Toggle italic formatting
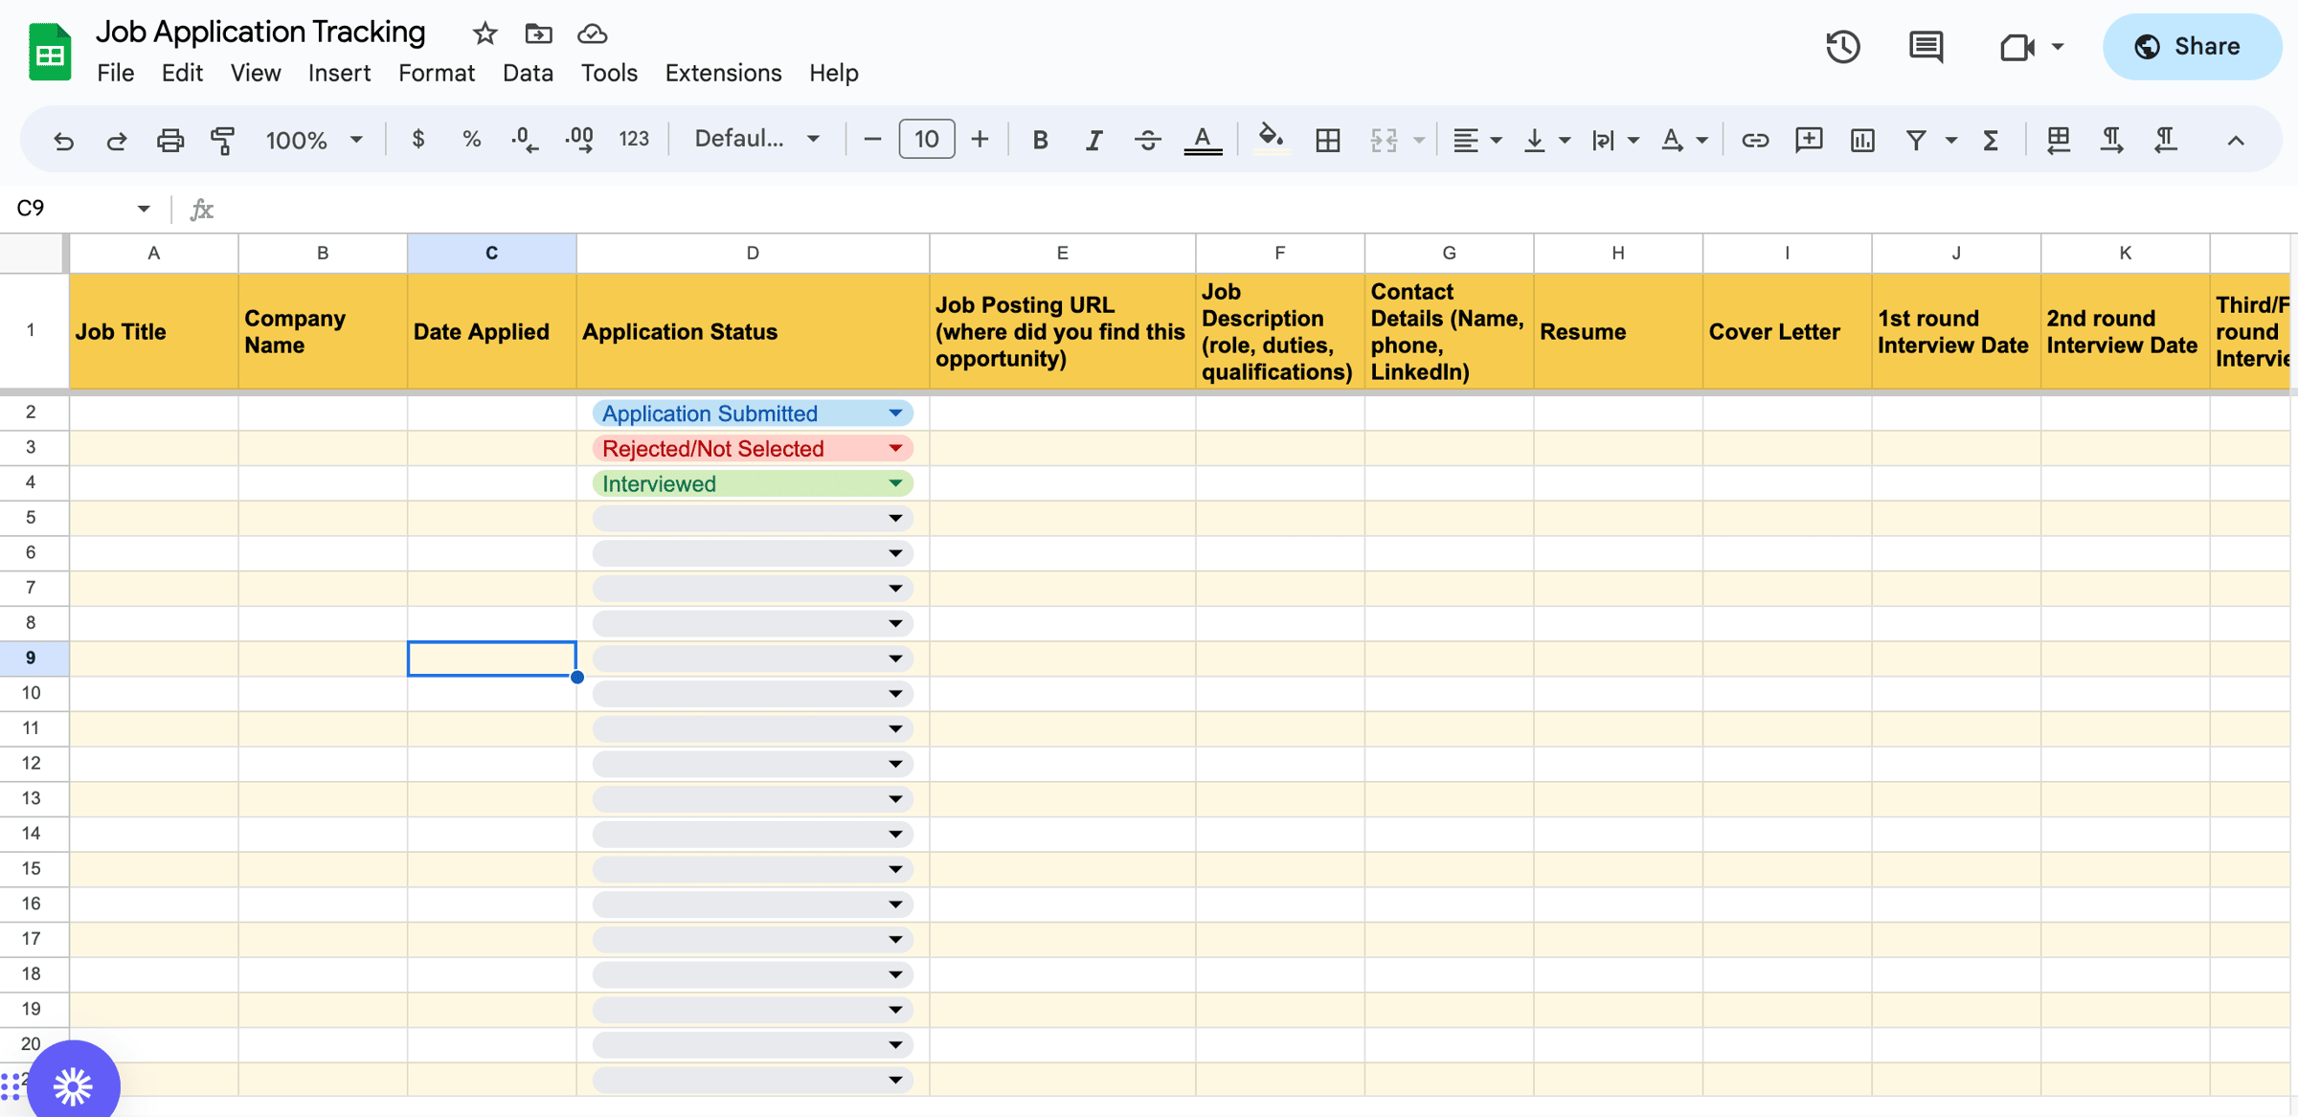Viewport: 2298px width, 1117px height. (x=1093, y=140)
